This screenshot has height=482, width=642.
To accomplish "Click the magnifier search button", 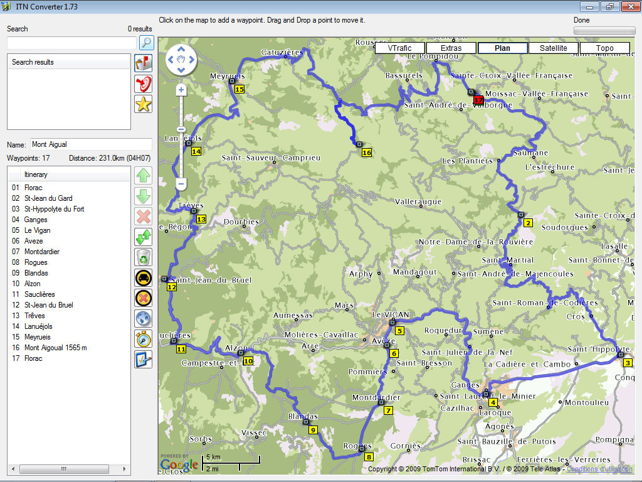I will [146, 43].
